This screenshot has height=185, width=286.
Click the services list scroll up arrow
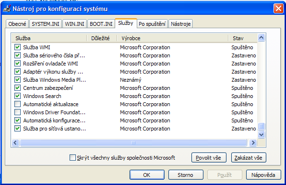[261, 38]
